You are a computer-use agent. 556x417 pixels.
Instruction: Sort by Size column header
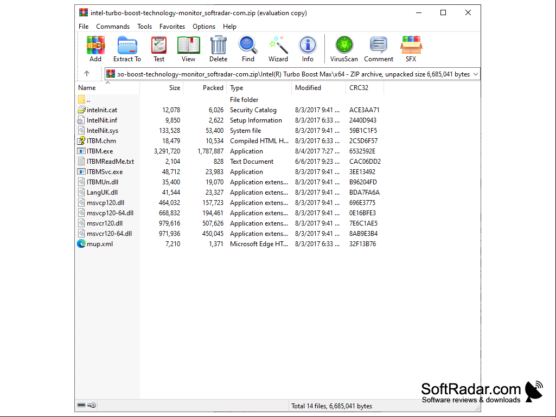point(161,88)
